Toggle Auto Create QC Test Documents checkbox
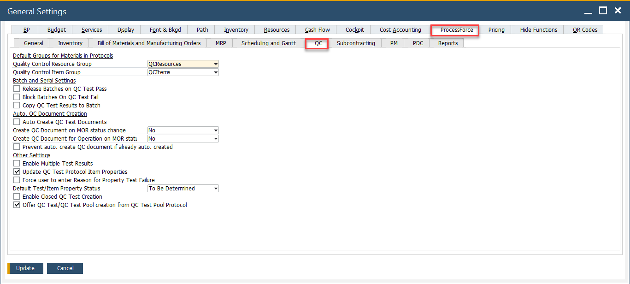This screenshot has height=284, width=630. coord(17,122)
